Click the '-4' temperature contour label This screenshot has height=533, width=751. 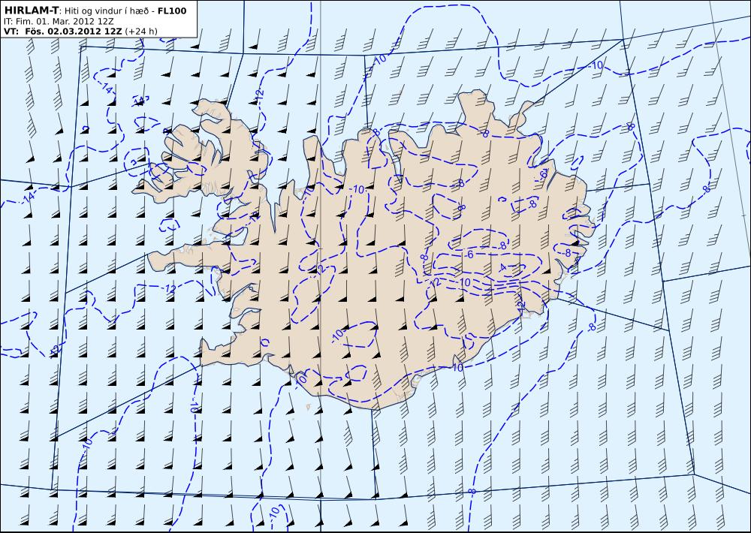502,268
